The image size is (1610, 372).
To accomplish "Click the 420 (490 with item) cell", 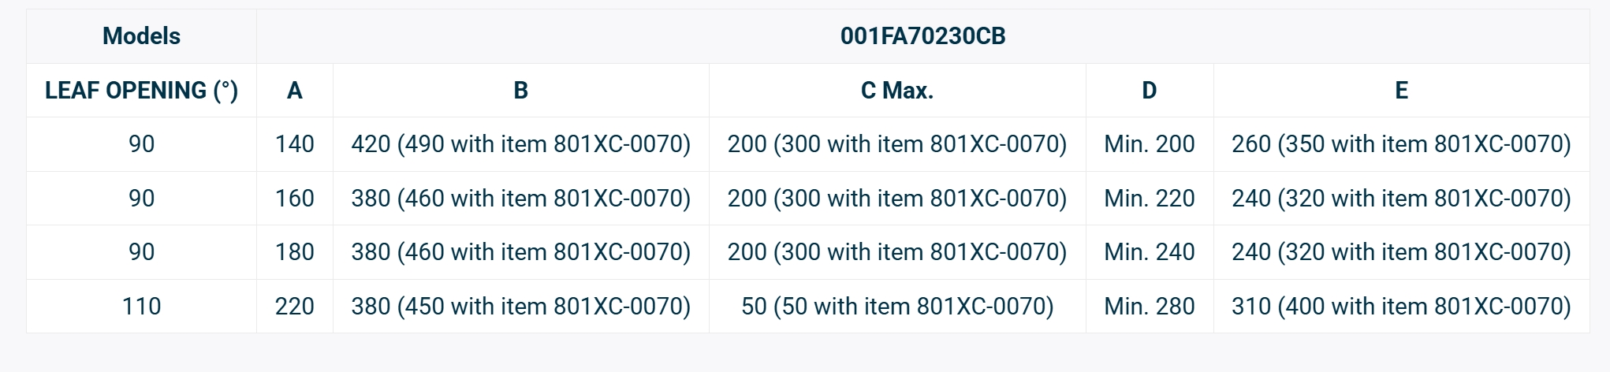I will [x=520, y=144].
